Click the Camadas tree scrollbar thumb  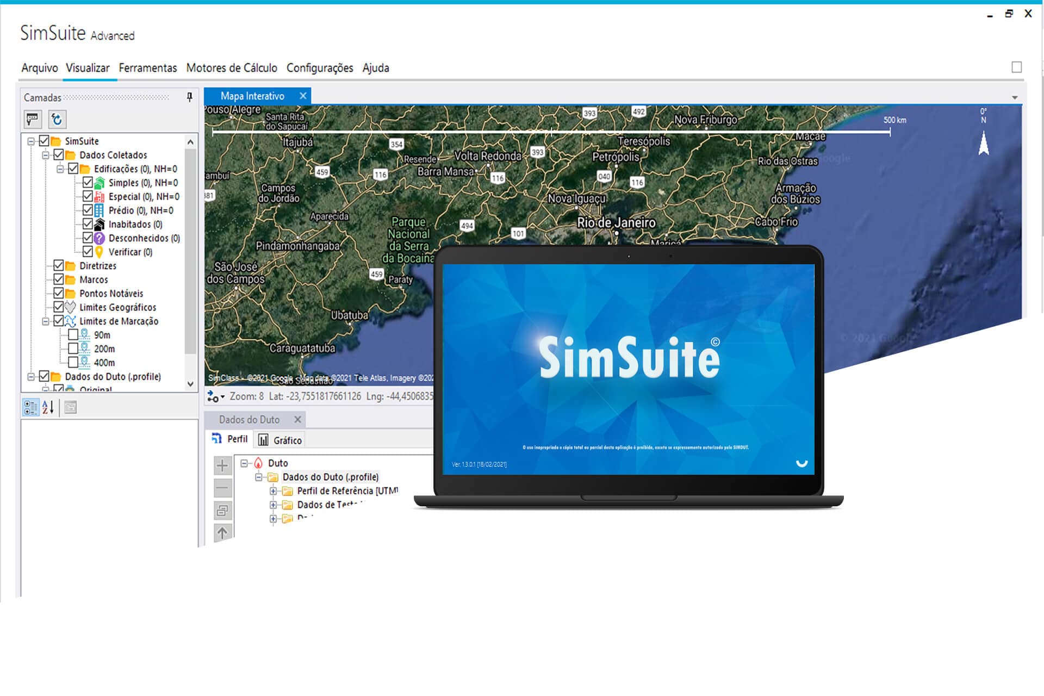[x=190, y=252]
